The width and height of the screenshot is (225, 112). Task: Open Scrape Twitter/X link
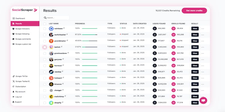tap(21, 81)
